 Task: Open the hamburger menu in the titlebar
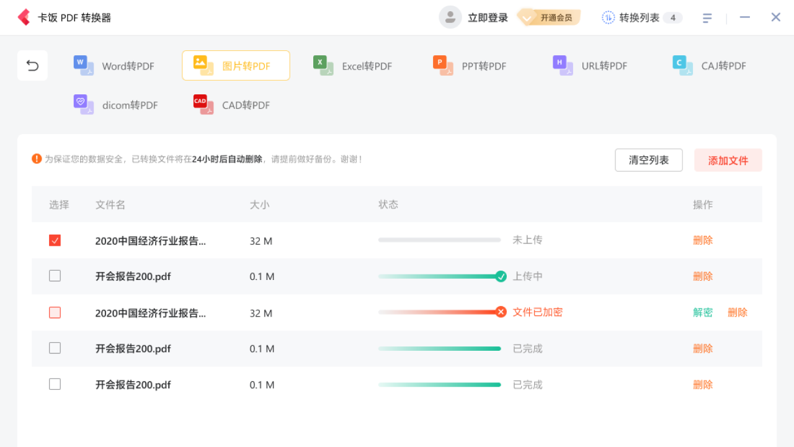pyautogui.click(x=707, y=17)
